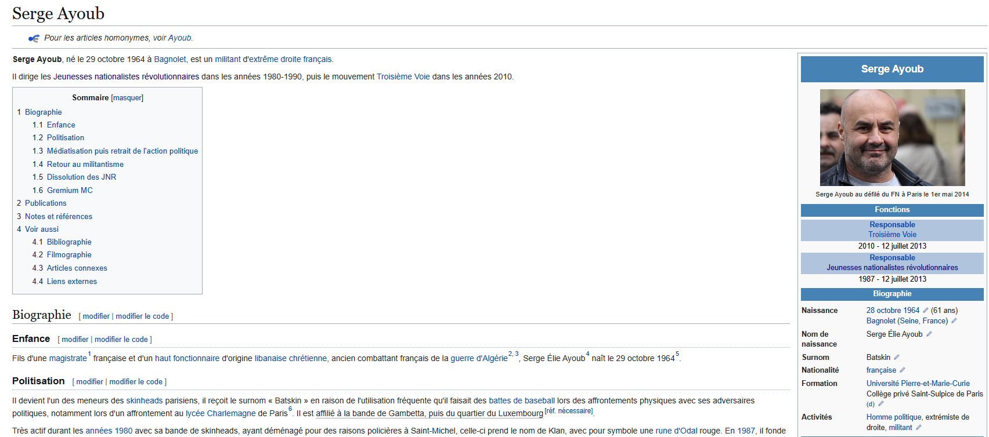
Task: Open the Serge Ayoub infobox portrait photo
Action: pyautogui.click(x=893, y=137)
